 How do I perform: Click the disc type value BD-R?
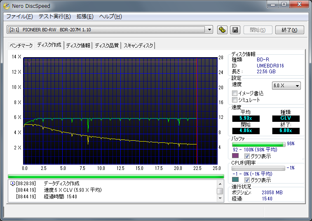coord(263,60)
